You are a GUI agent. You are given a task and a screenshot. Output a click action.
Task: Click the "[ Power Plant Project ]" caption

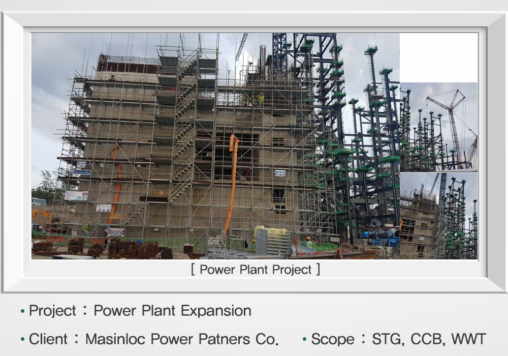coord(255,270)
